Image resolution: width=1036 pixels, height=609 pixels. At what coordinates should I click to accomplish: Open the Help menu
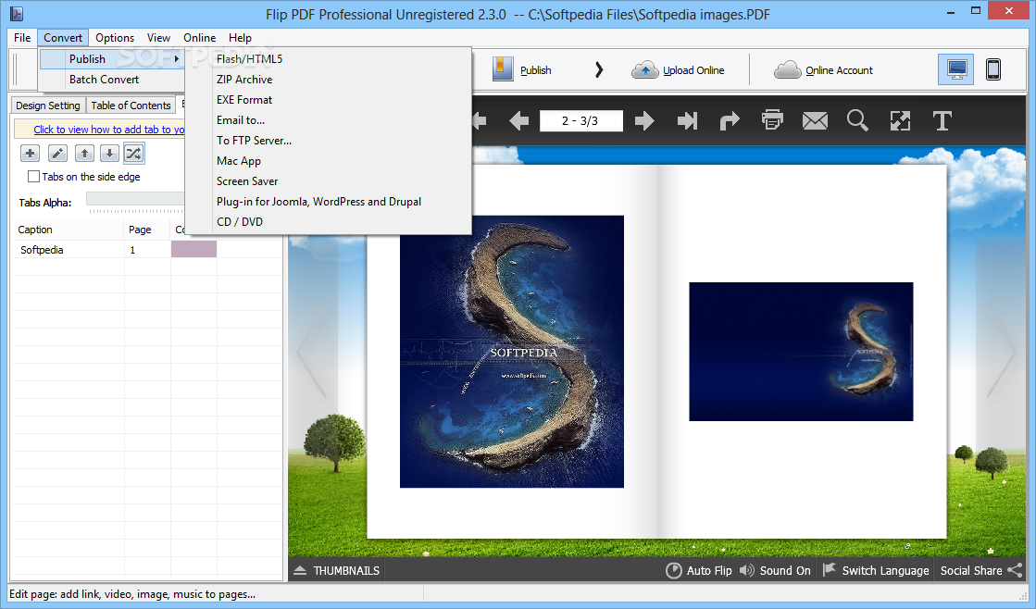(240, 38)
